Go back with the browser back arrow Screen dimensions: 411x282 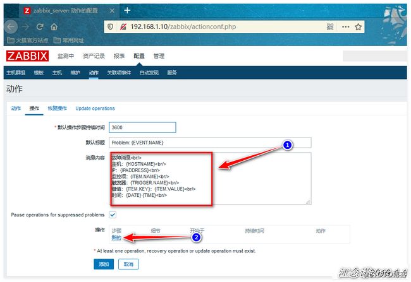(11, 26)
